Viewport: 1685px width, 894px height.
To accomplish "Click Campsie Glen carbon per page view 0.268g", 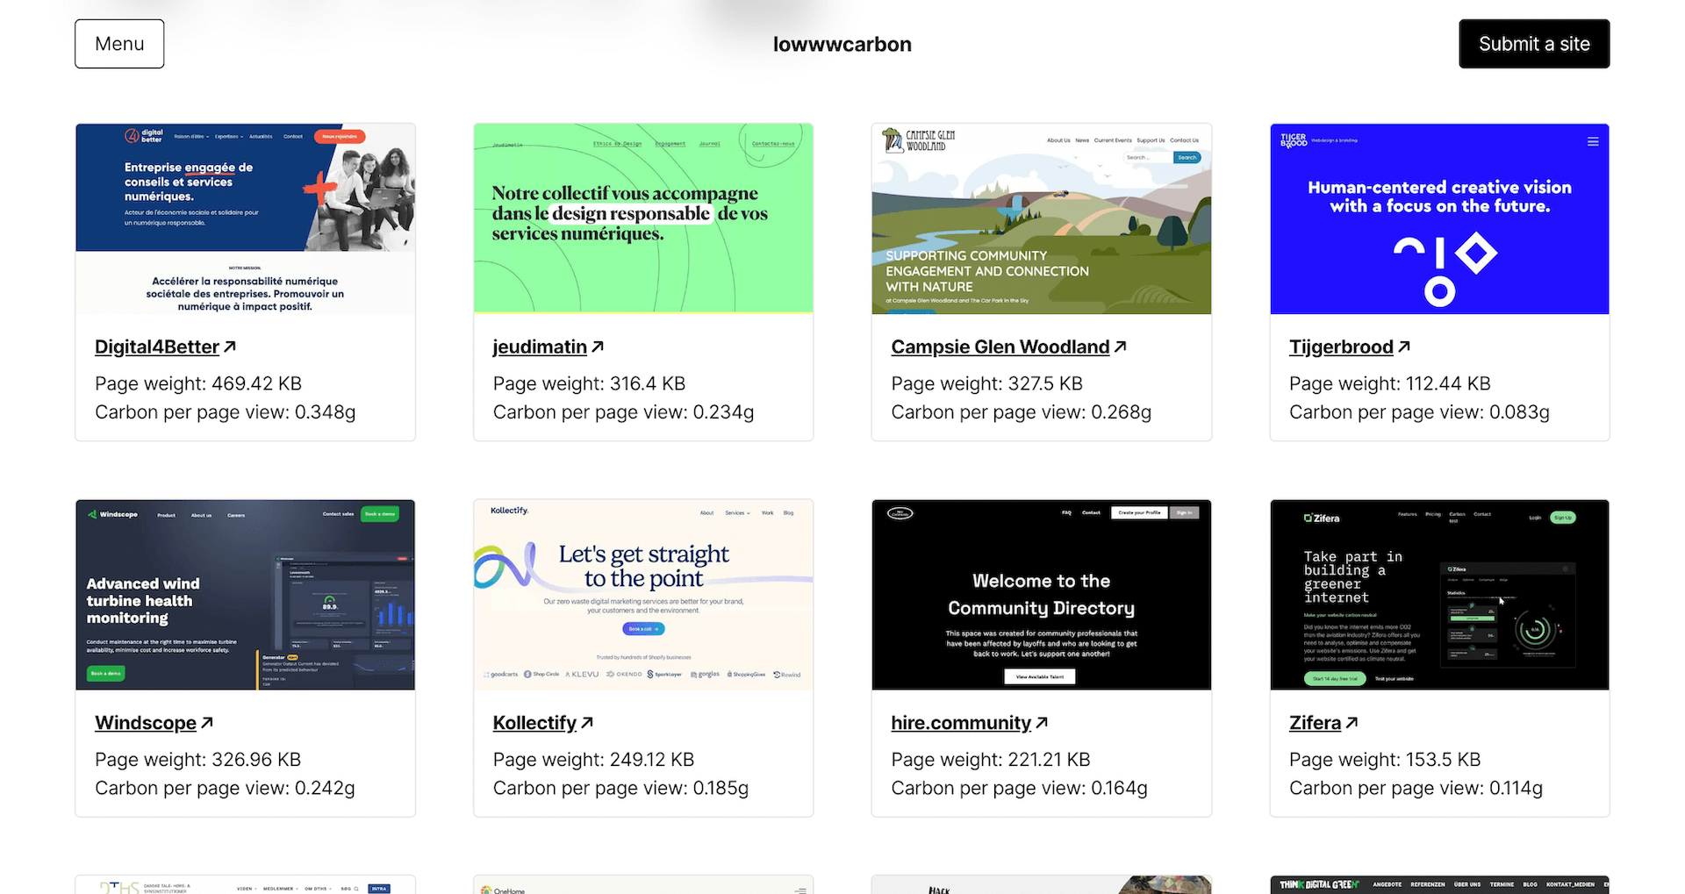I will click(x=1022, y=412).
